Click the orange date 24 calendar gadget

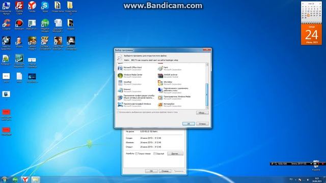pyautogui.click(x=311, y=35)
